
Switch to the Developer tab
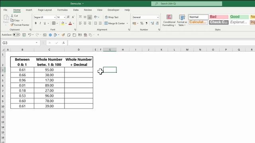[113, 10]
